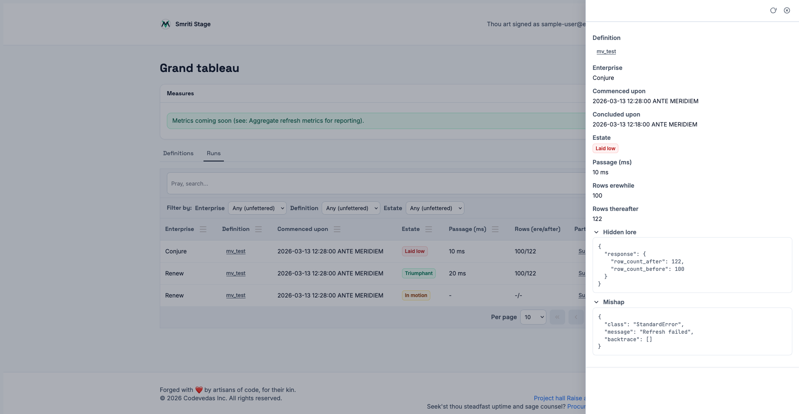Open the Definition filter dropdown
799x414 pixels.
pos(351,208)
